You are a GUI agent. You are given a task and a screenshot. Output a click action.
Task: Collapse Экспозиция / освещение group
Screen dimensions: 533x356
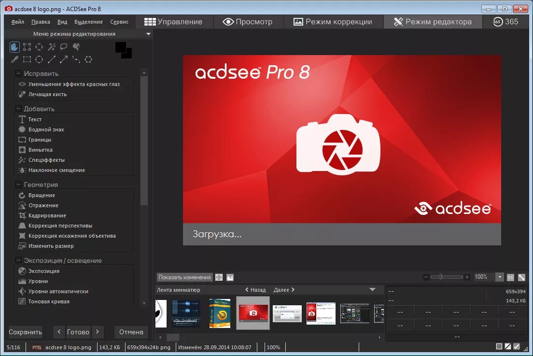pos(19,260)
